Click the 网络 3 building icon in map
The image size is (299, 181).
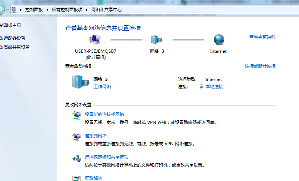tap(156, 40)
